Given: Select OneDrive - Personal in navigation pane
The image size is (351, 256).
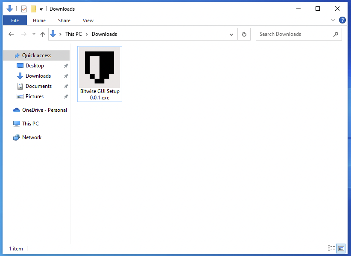Looking at the screenshot, I should coord(44,110).
